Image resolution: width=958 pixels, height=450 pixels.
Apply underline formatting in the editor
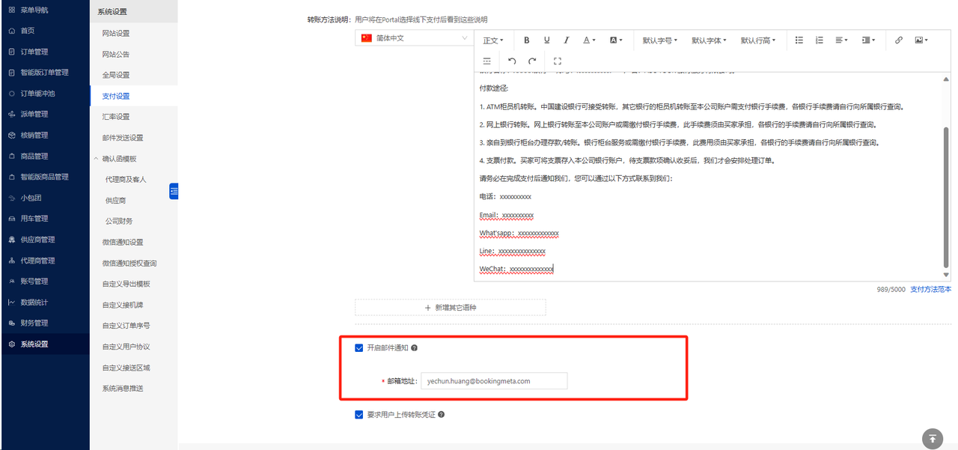coord(546,40)
